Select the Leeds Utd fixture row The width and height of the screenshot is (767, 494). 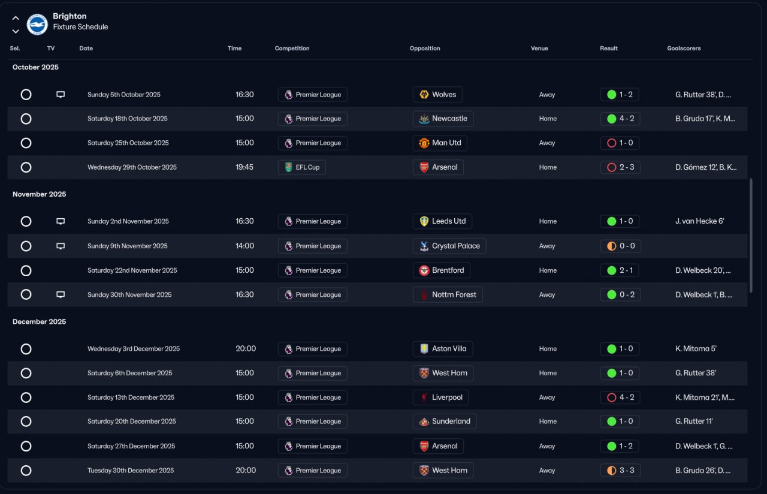pyautogui.click(x=26, y=221)
